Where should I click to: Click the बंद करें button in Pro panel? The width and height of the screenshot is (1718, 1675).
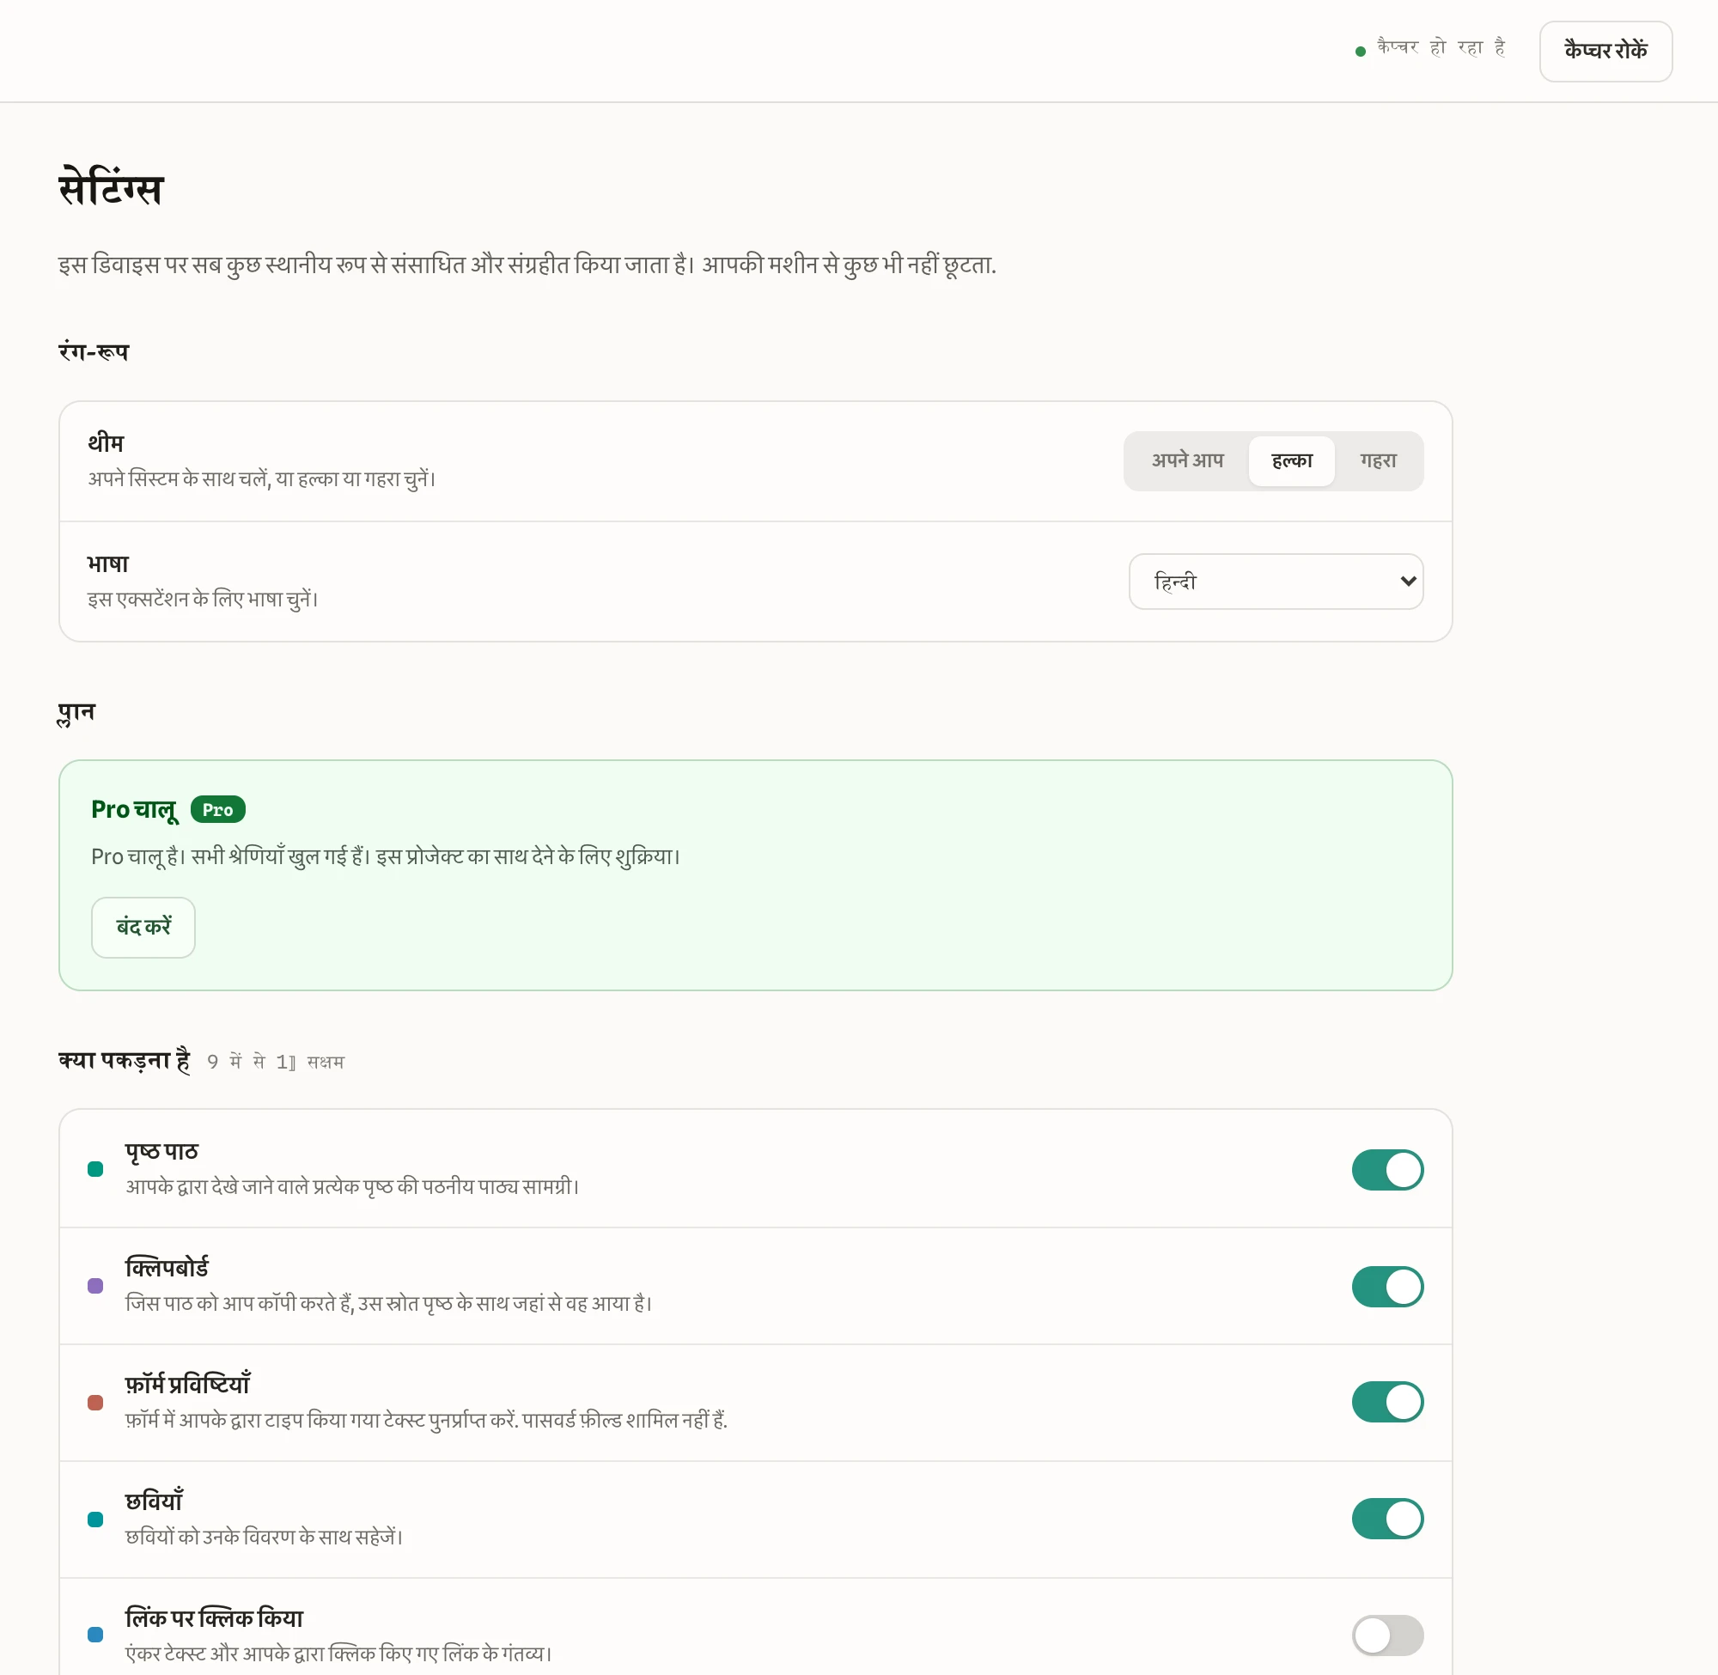143,927
